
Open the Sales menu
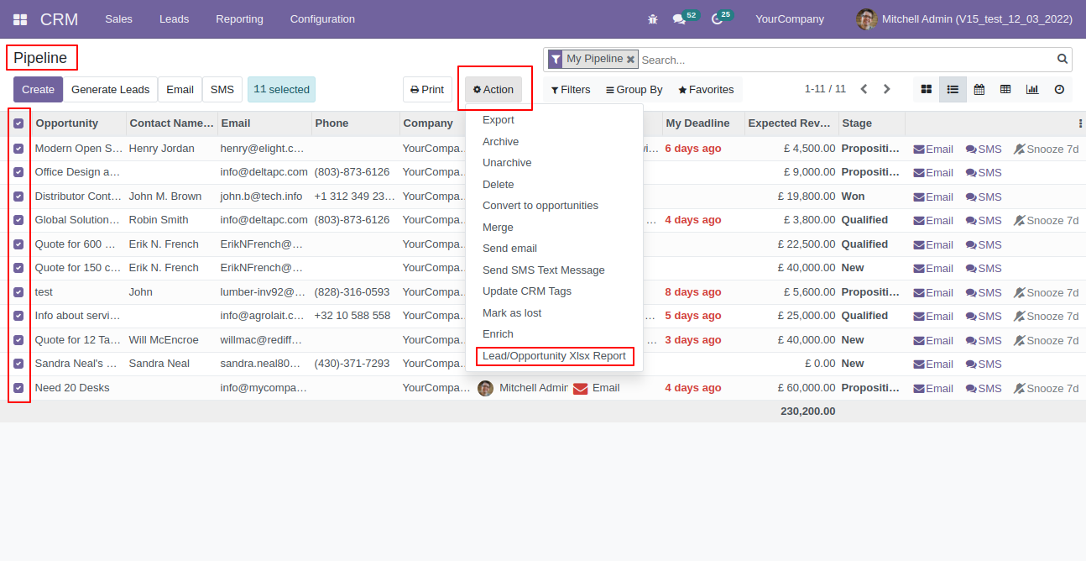[118, 18]
